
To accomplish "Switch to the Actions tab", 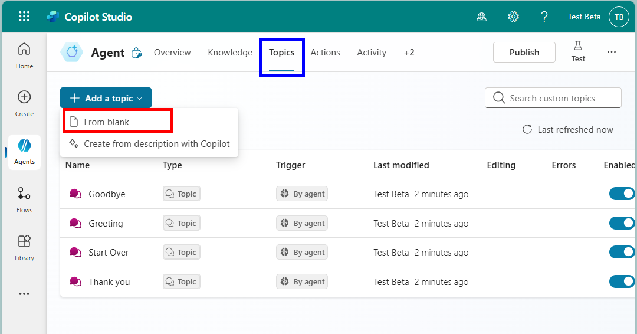I will click(325, 53).
